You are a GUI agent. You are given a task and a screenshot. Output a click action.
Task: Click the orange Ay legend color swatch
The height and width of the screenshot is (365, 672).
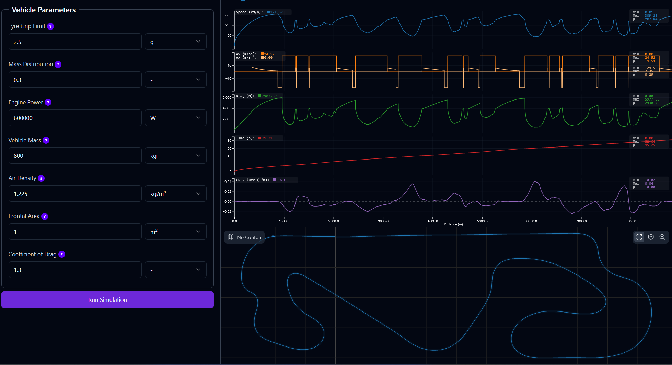tap(262, 54)
